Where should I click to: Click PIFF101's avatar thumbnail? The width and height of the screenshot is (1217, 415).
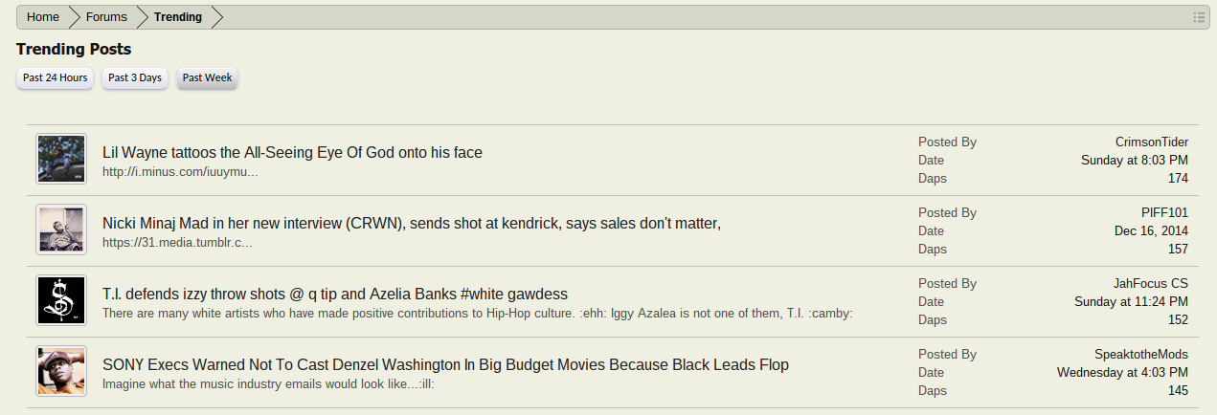tap(61, 229)
